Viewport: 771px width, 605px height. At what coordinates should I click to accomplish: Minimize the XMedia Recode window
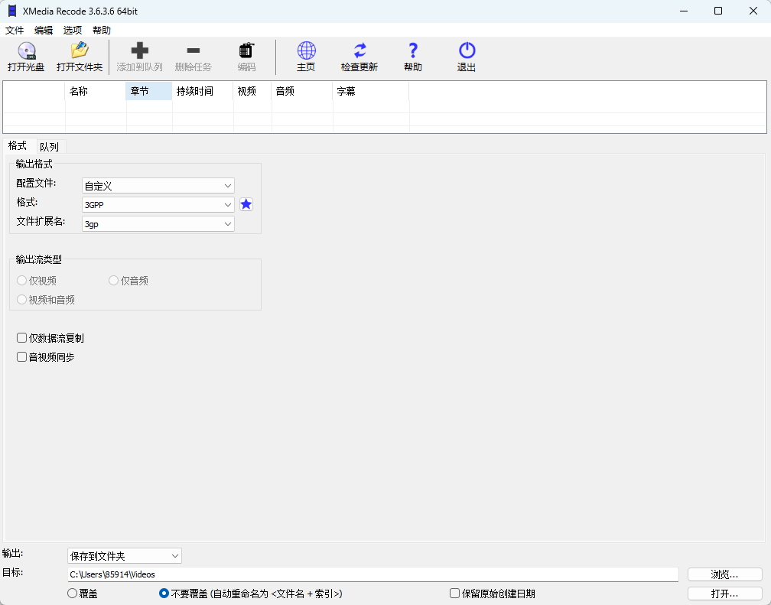tap(684, 11)
